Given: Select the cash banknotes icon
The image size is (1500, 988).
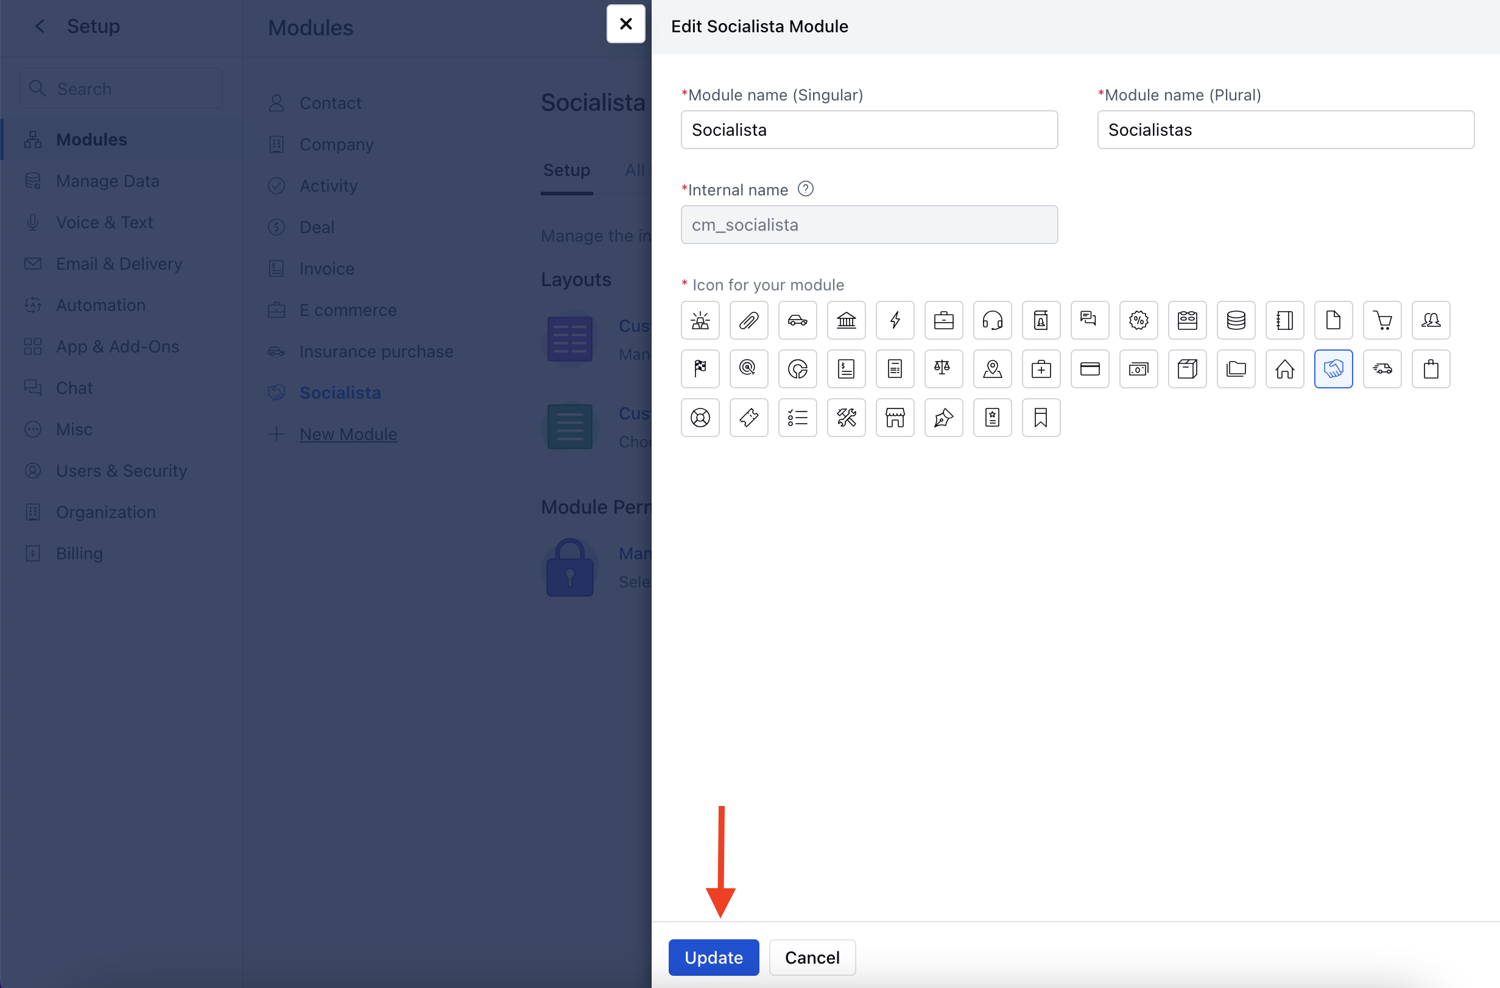Looking at the screenshot, I should 1138,369.
